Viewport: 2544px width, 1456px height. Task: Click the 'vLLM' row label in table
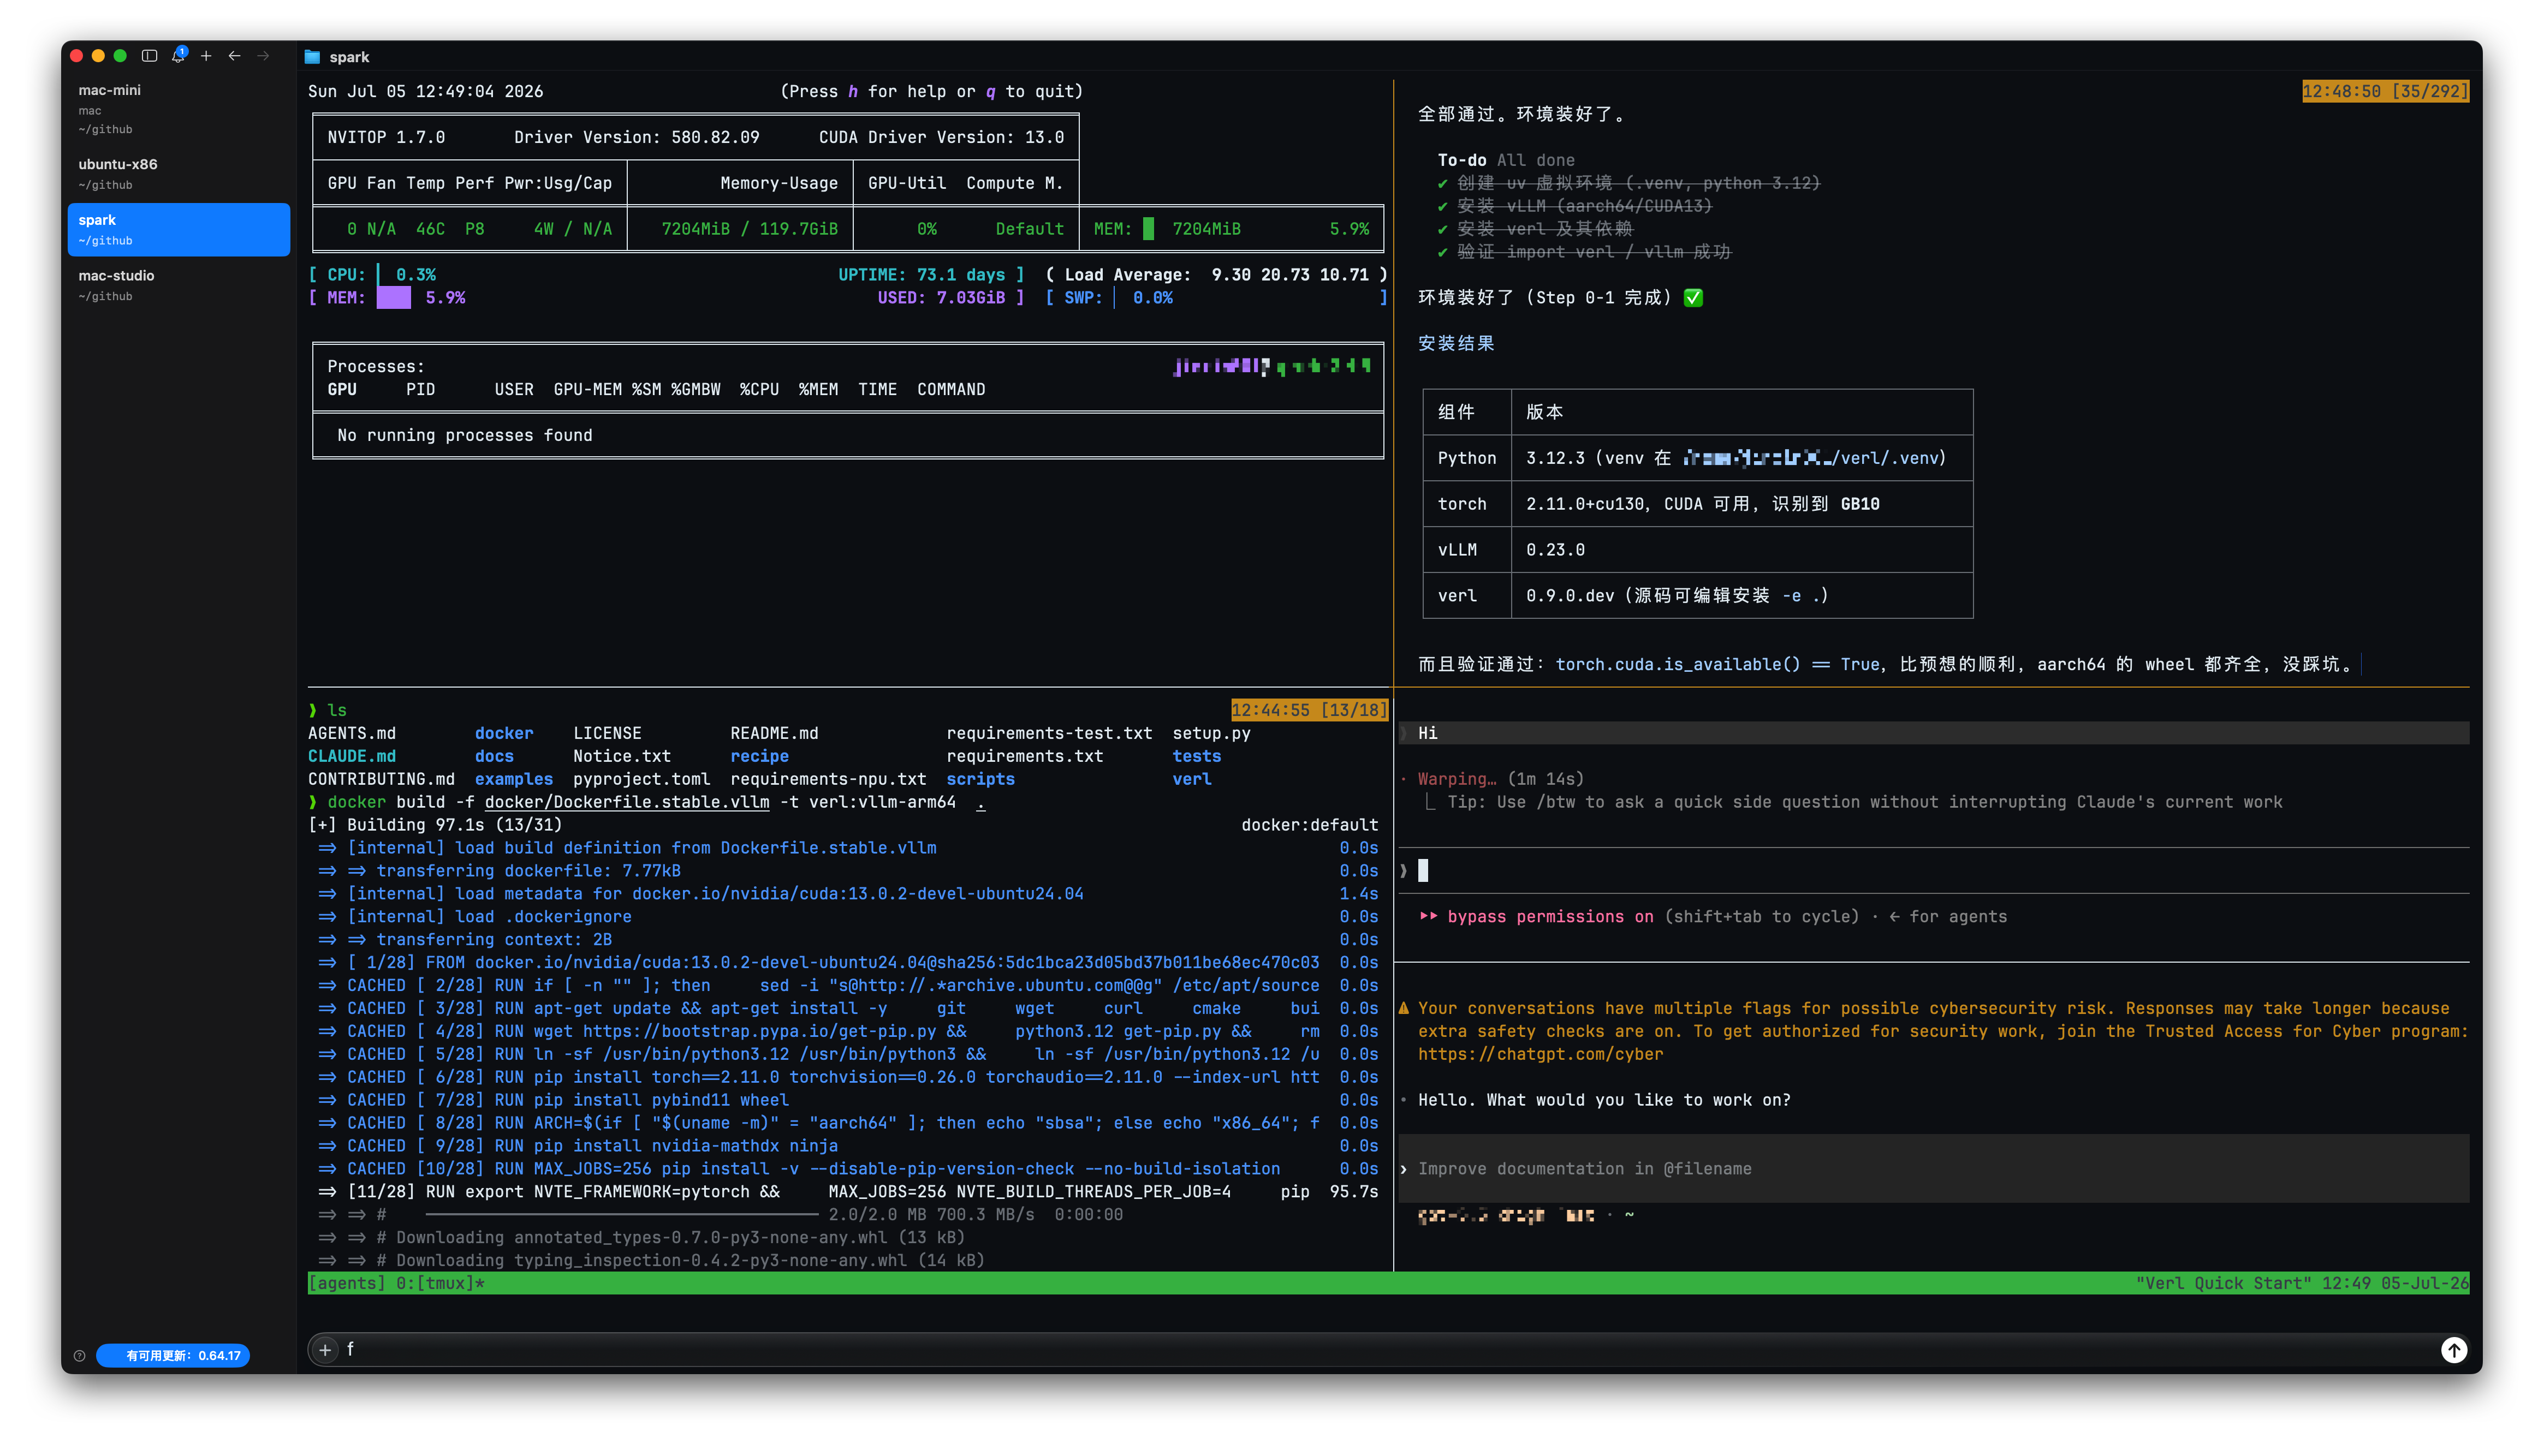[x=1457, y=550]
